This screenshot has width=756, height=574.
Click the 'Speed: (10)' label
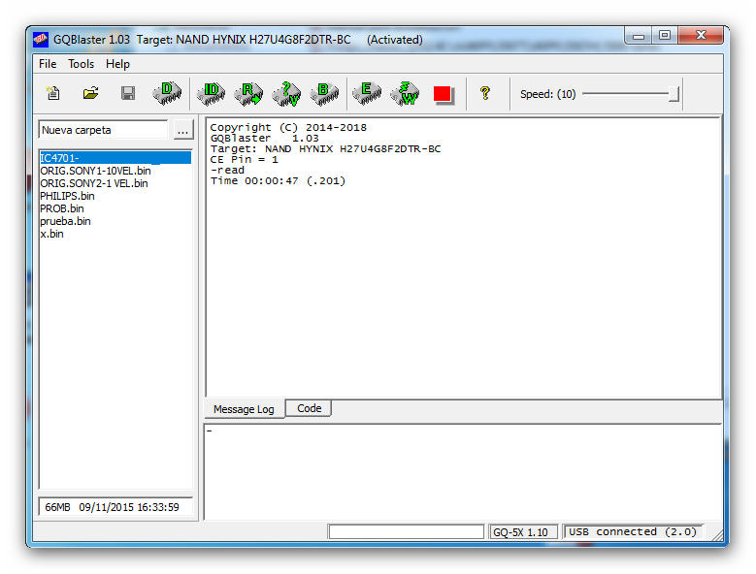[x=547, y=94]
